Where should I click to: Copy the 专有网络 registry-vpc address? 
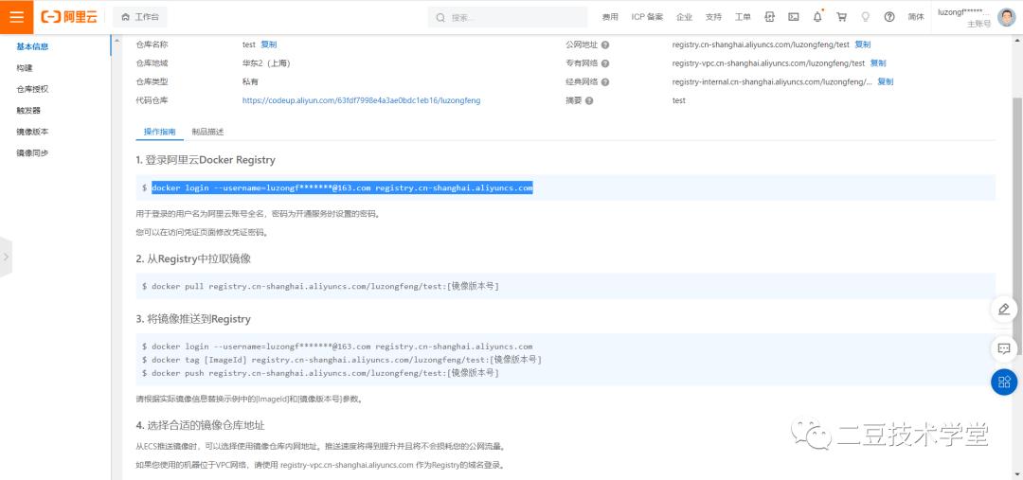[878, 63]
